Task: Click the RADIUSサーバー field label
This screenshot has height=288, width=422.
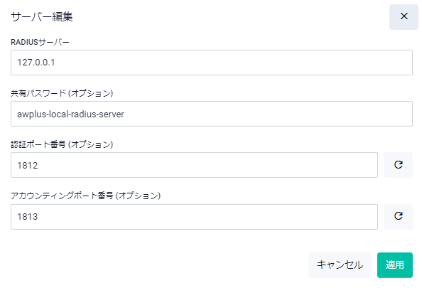Action: [x=40, y=42]
